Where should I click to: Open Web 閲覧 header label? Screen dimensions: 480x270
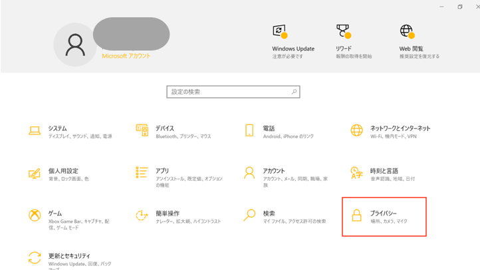[412, 49]
